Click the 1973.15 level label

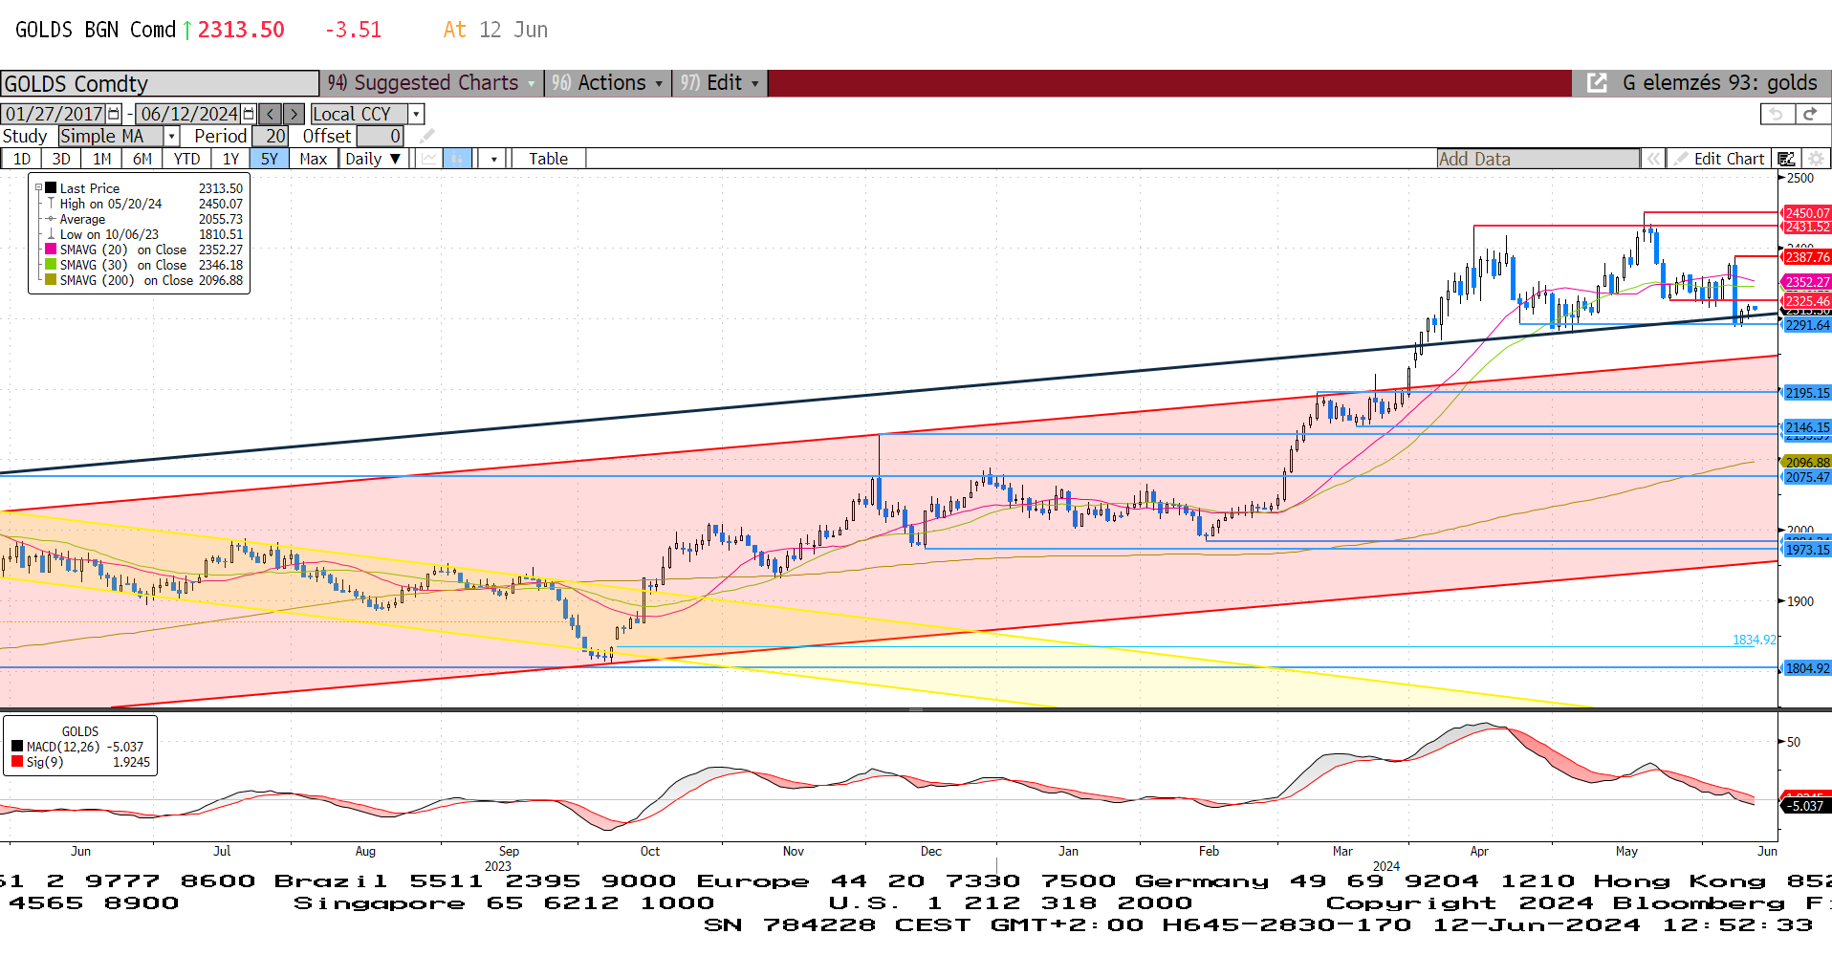1806,549
